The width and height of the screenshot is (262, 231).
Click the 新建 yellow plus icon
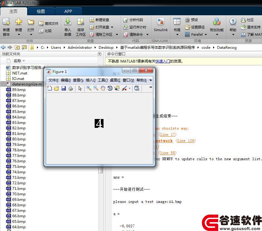(x=19, y=22)
